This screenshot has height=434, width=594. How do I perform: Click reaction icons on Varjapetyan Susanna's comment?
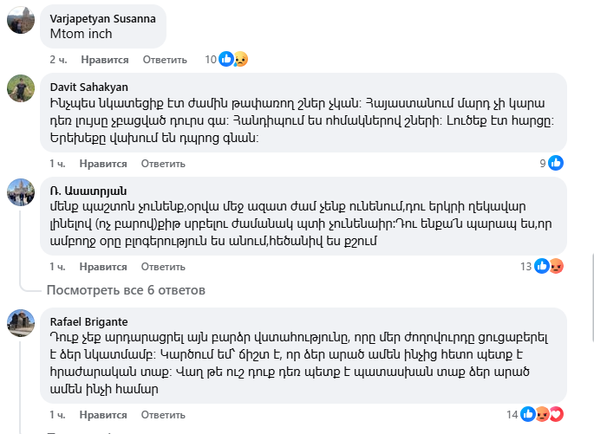click(234, 59)
